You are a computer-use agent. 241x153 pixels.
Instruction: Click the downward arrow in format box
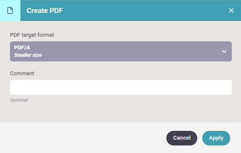224,51
